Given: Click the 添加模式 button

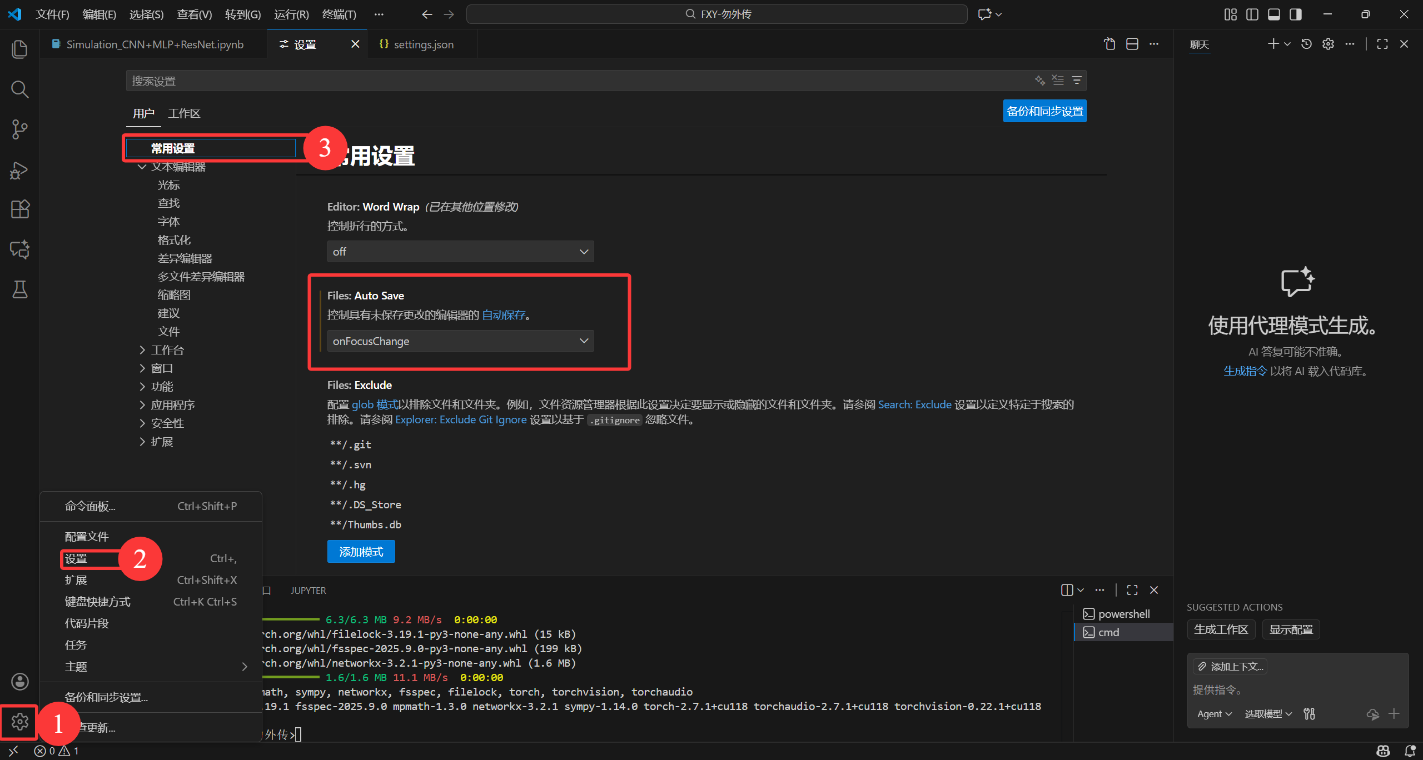Looking at the screenshot, I should (x=361, y=552).
